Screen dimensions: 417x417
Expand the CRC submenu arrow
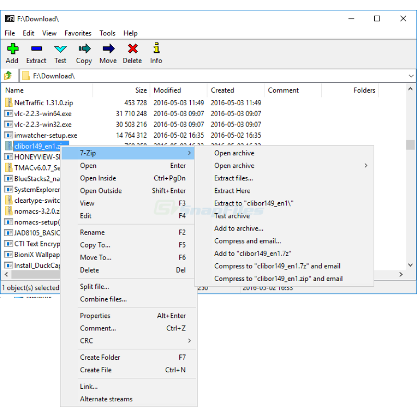(189, 341)
